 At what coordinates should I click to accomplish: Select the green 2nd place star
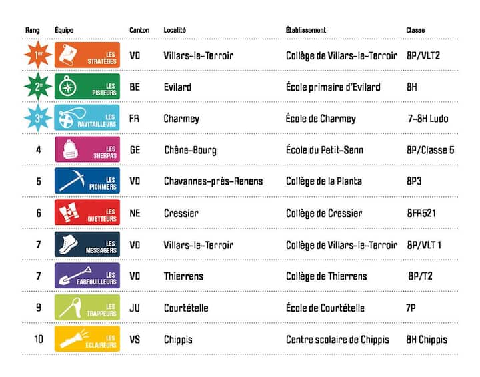click(38, 87)
